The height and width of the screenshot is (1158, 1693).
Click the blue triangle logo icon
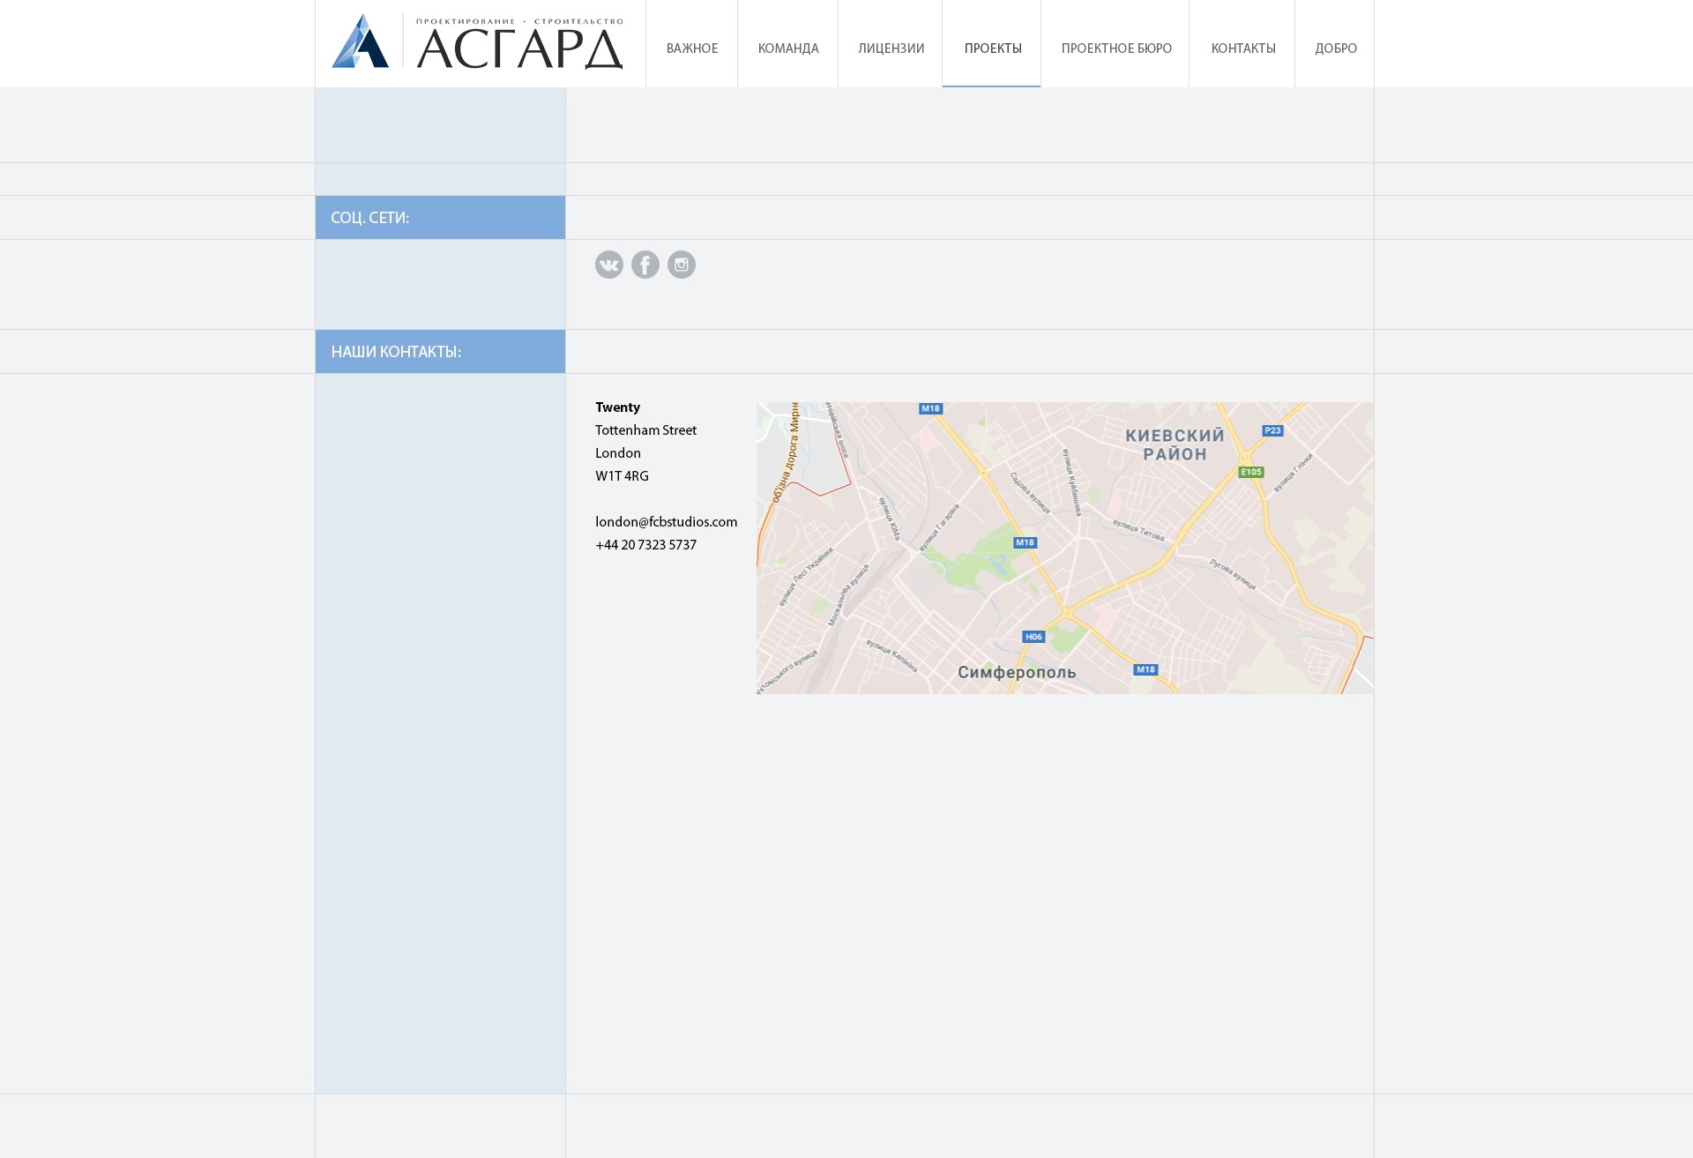(x=360, y=41)
